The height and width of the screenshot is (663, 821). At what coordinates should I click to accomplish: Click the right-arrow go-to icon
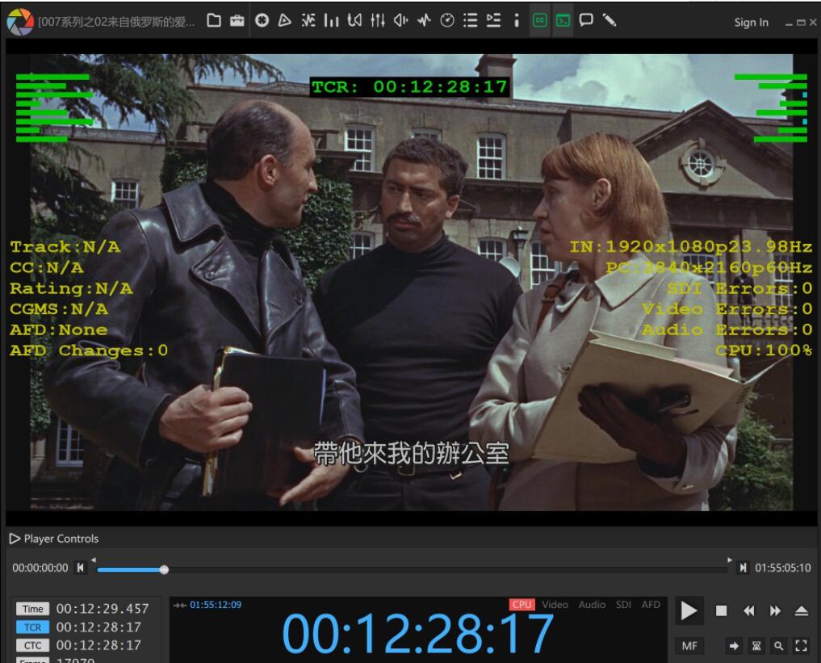(x=734, y=646)
